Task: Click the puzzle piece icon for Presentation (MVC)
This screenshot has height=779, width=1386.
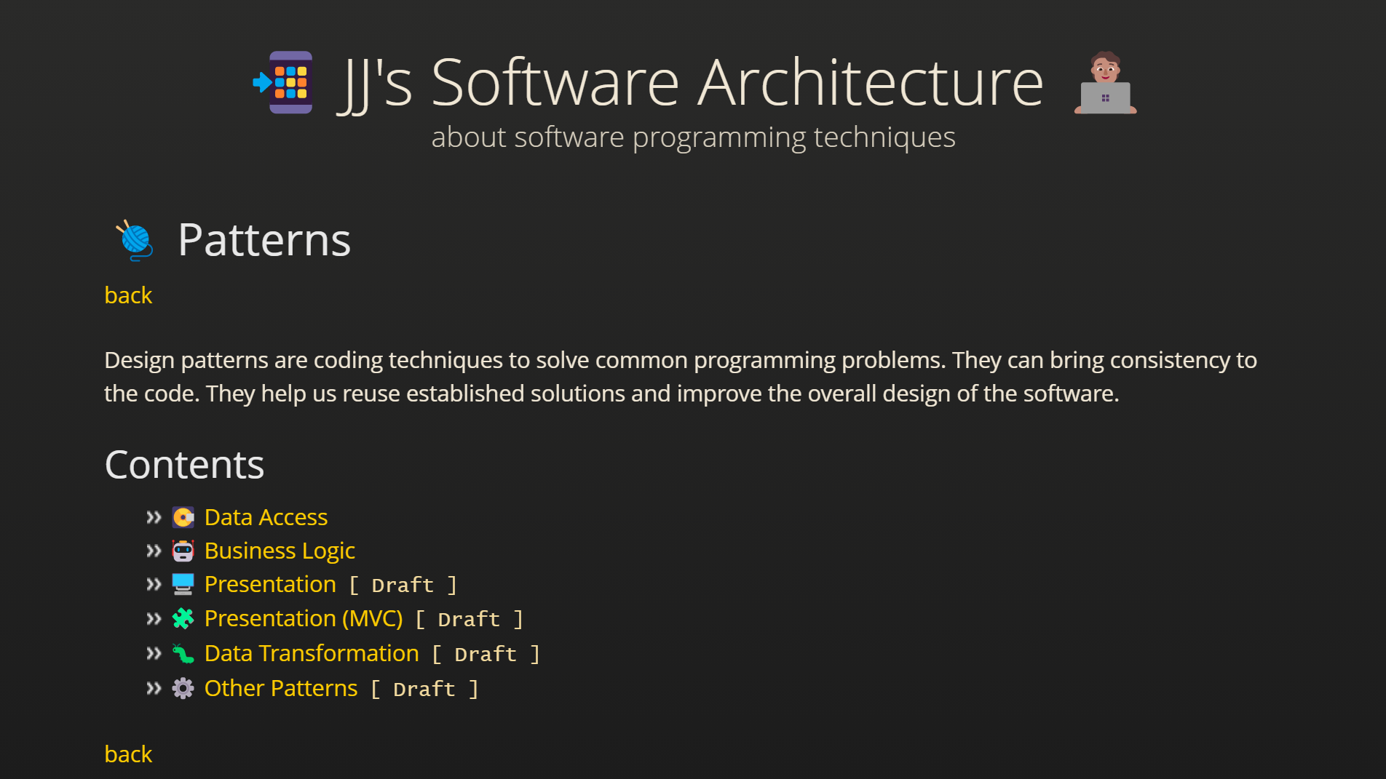Action: pos(183,618)
